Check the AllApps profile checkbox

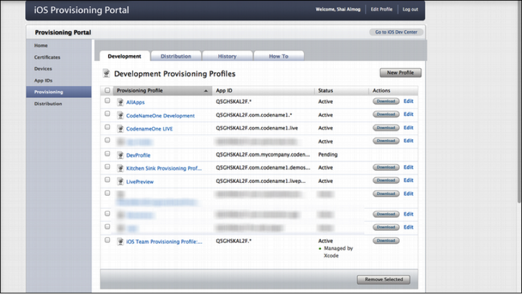click(107, 101)
